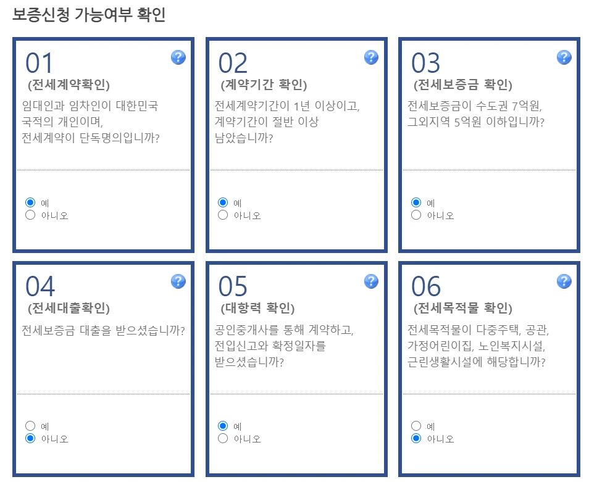Screen dimensions: 589x482
Task: Select 아니오 on the 전세계약확인 question
Action: click(x=30, y=215)
